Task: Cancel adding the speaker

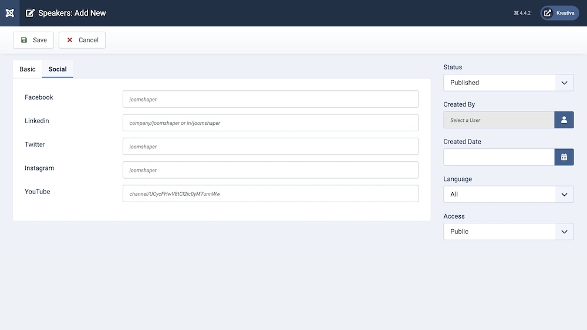Action: click(82, 40)
